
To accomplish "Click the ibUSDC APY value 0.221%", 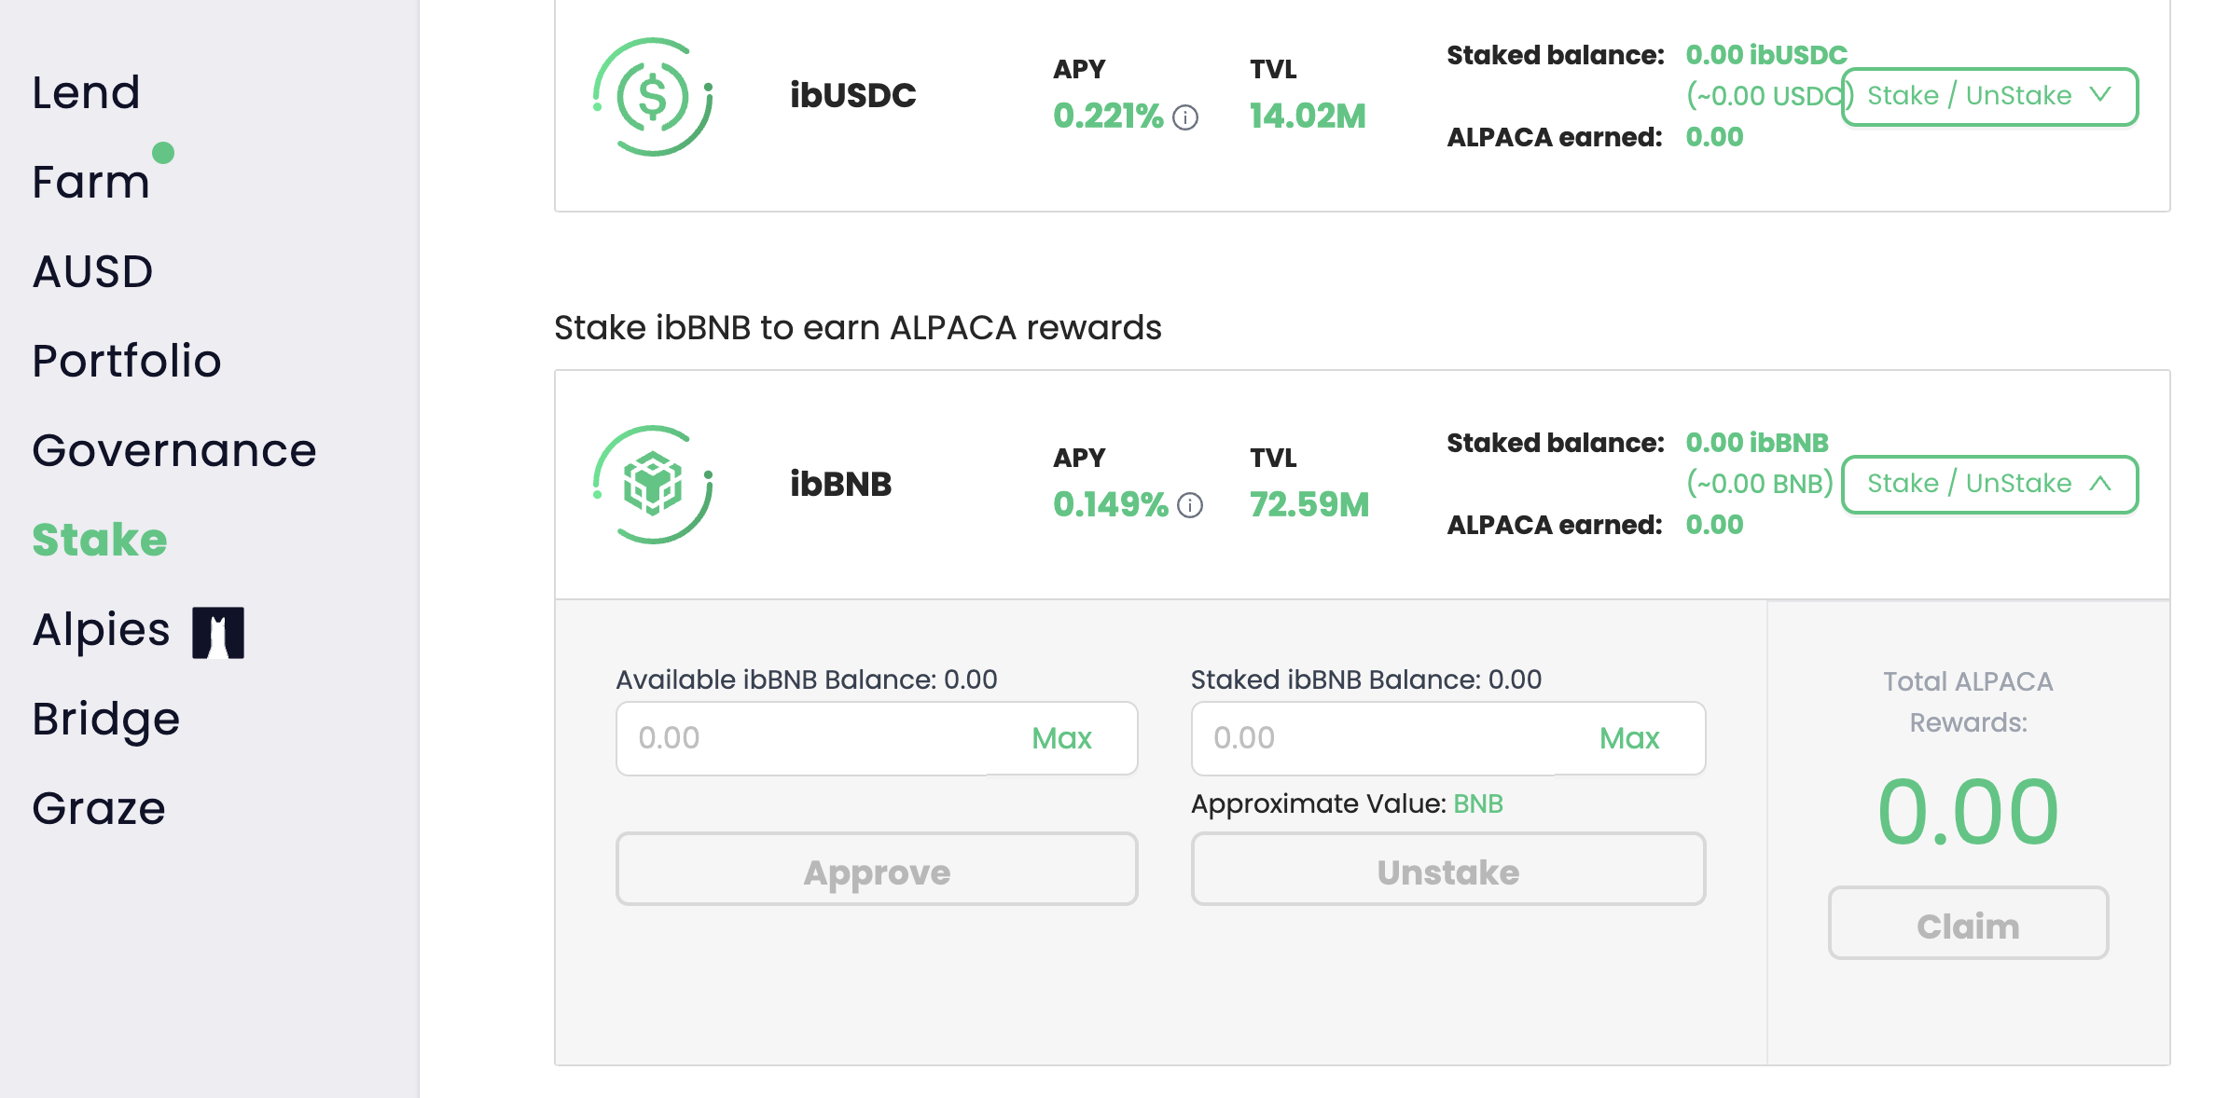I will point(1108,117).
